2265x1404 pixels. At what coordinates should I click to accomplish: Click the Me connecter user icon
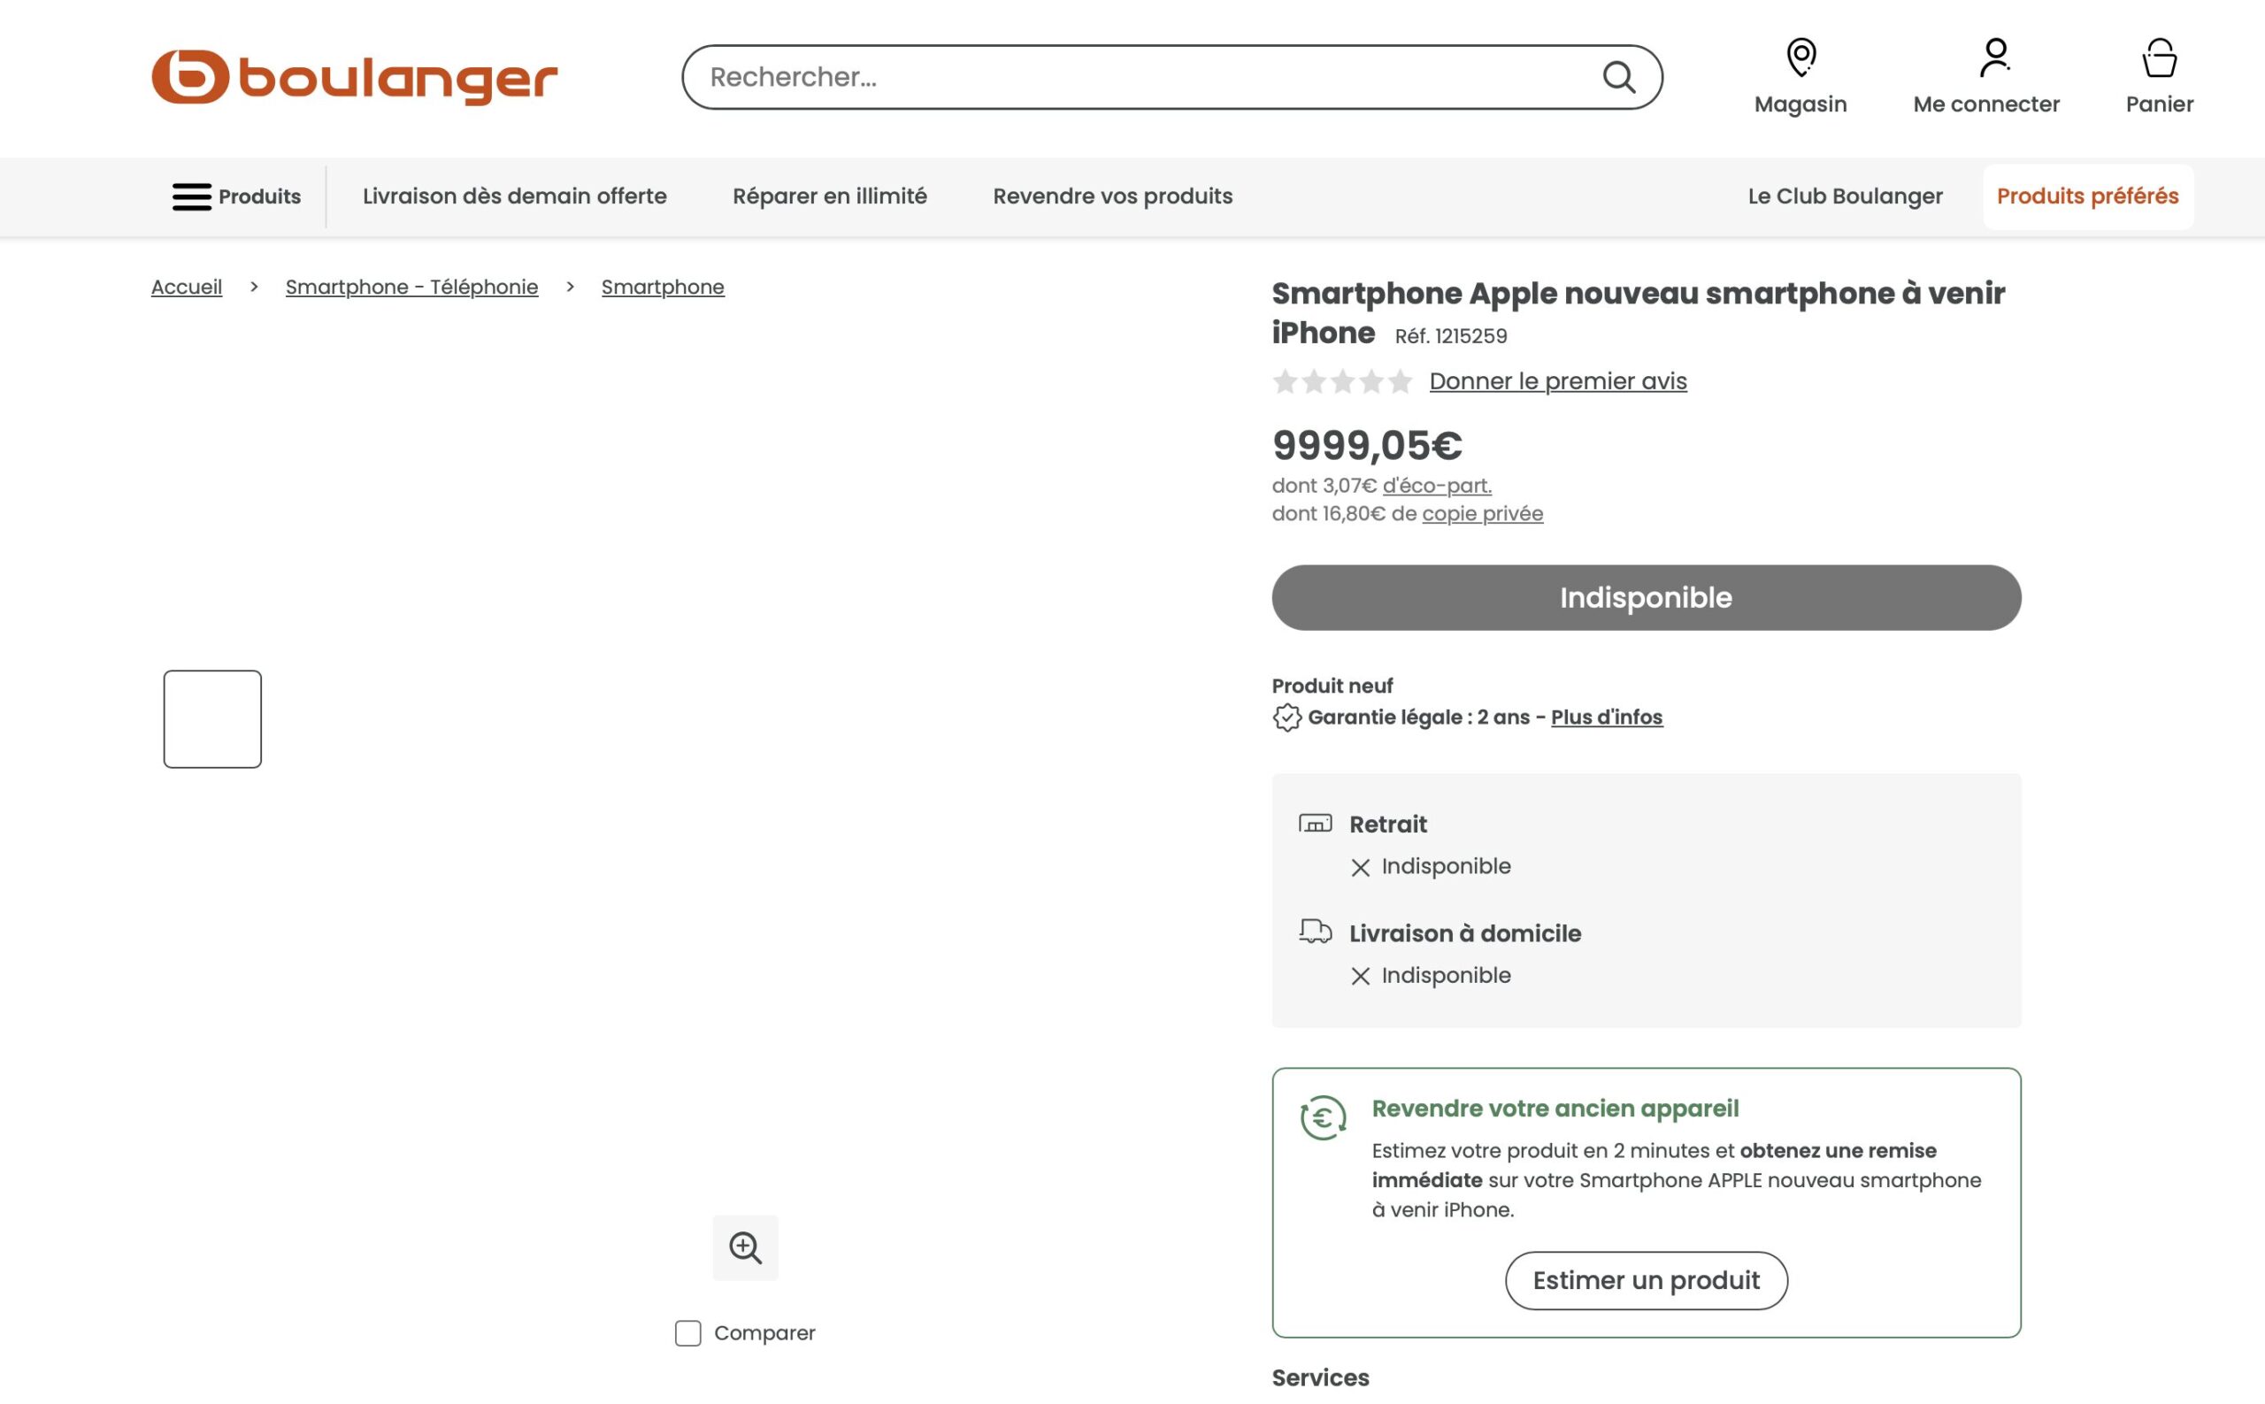pos(1992,58)
